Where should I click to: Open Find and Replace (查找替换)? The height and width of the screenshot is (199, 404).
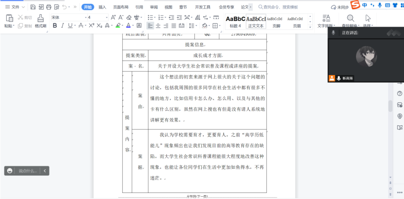click(x=350, y=21)
